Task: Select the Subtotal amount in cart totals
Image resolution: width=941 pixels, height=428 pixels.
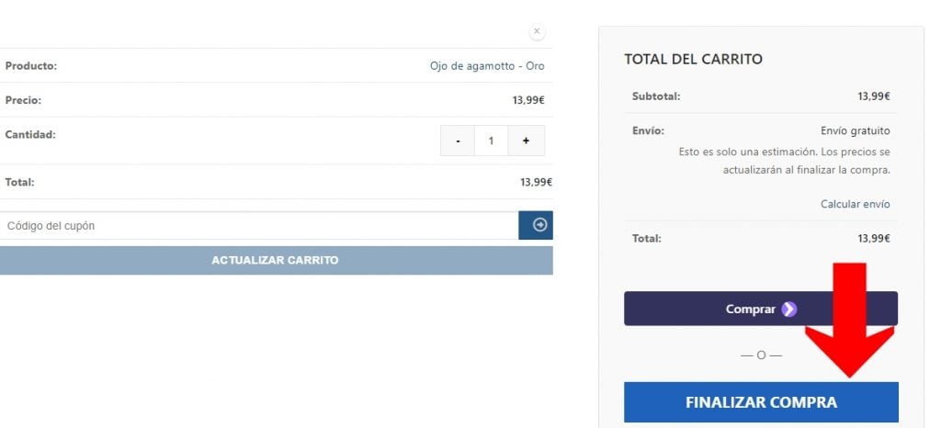Action: [873, 96]
